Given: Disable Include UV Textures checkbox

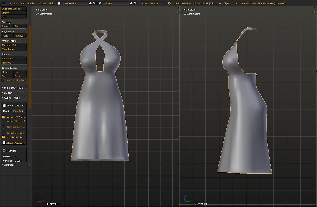Looking at the screenshot, I should tap(4, 117).
